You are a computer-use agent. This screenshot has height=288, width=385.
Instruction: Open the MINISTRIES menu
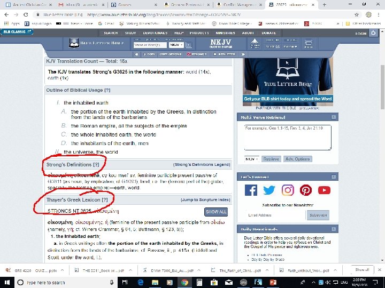(226, 33)
